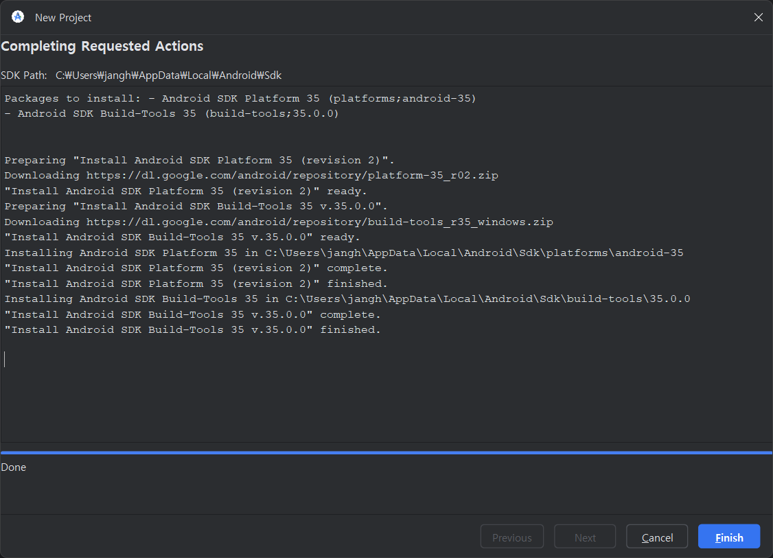Click the 'Packages to install' log line

240,99
